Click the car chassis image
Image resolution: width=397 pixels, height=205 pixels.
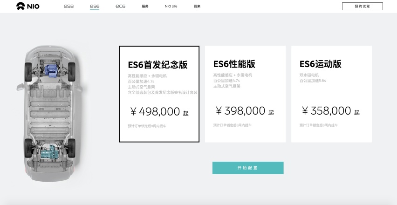(x=50, y=113)
